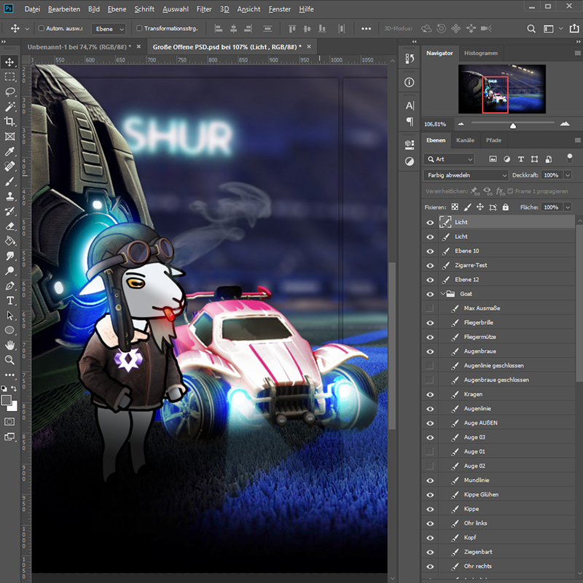583x583 pixels.
Task: Select the Frame tool
Action: click(x=9, y=136)
